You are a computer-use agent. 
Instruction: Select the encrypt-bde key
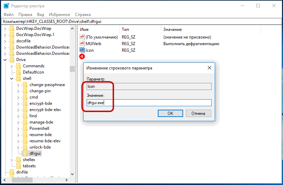point(41,103)
